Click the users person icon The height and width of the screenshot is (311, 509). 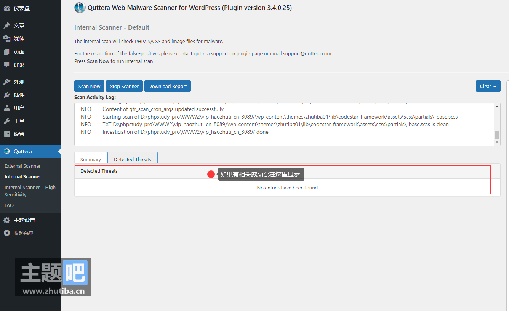[7, 108]
